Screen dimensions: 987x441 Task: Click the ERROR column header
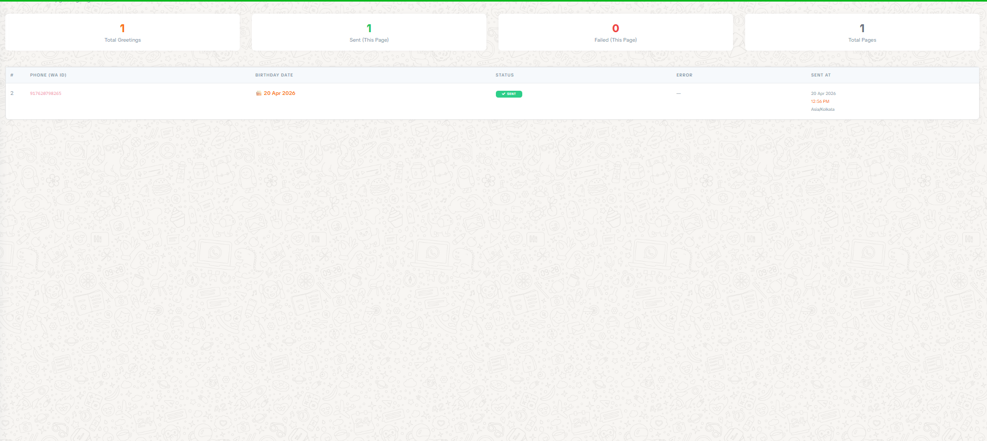pos(684,75)
